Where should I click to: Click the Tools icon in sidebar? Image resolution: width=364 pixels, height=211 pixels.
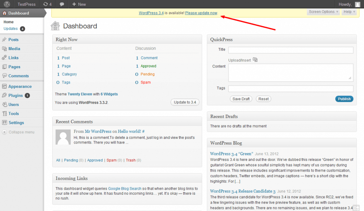(4, 113)
